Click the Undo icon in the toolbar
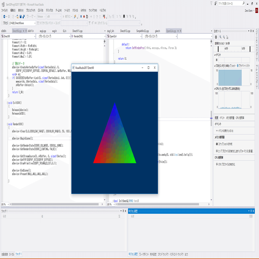 click(28, 17)
